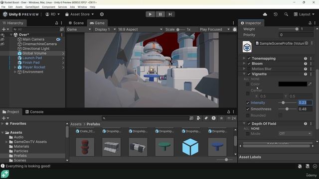Screen dimensions: 319x179
Task: Open Hierarchy panel more options menu
Action: [x=61, y=23]
